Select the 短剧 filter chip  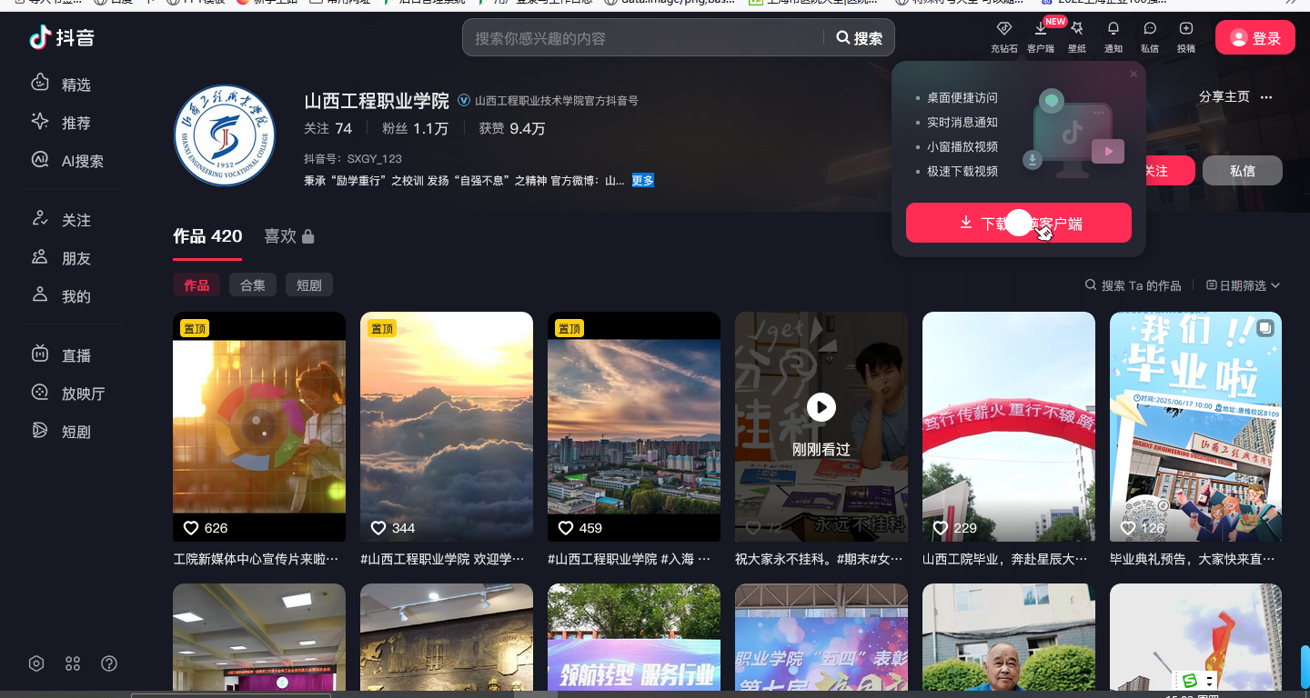coord(308,285)
